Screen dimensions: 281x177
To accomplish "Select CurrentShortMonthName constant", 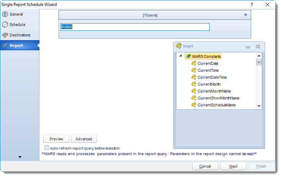I will pyautogui.click(x=219, y=98).
